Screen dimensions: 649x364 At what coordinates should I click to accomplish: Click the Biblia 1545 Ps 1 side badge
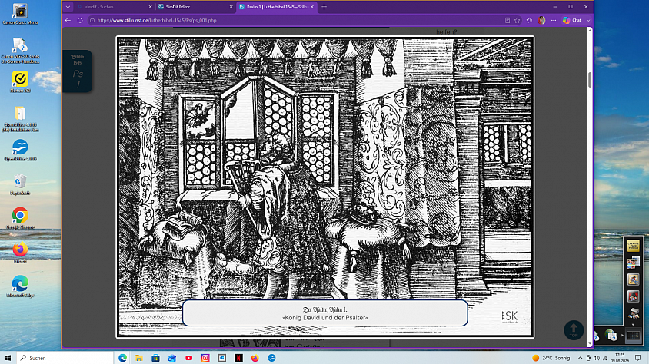click(x=78, y=71)
